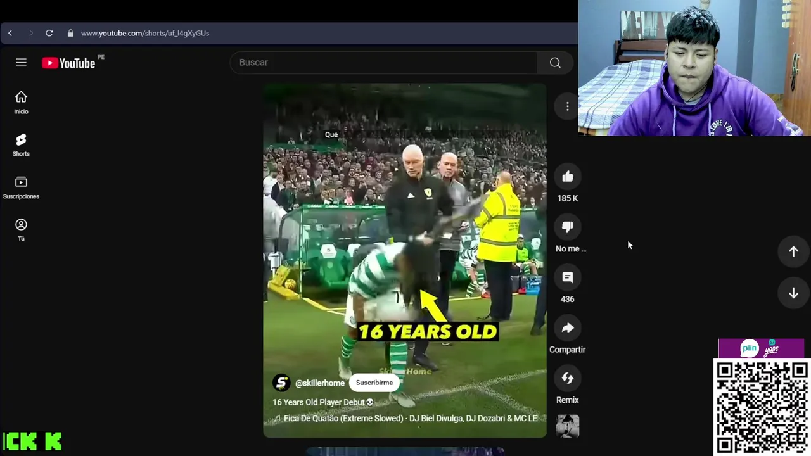The height and width of the screenshot is (456, 811).
Task: Dislike the short with thumbs down
Action: coord(568,227)
